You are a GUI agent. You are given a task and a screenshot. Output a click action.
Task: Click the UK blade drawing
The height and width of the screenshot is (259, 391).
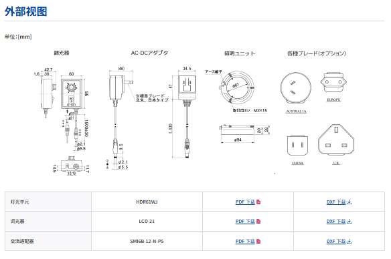336,140
